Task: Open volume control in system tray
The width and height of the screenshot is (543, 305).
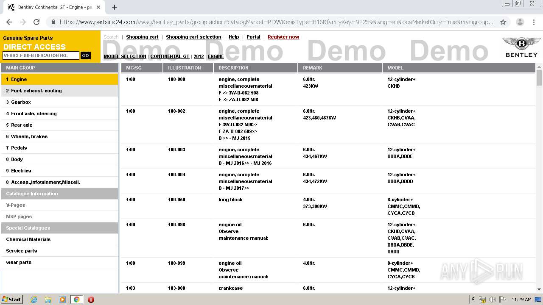Action: point(493,299)
